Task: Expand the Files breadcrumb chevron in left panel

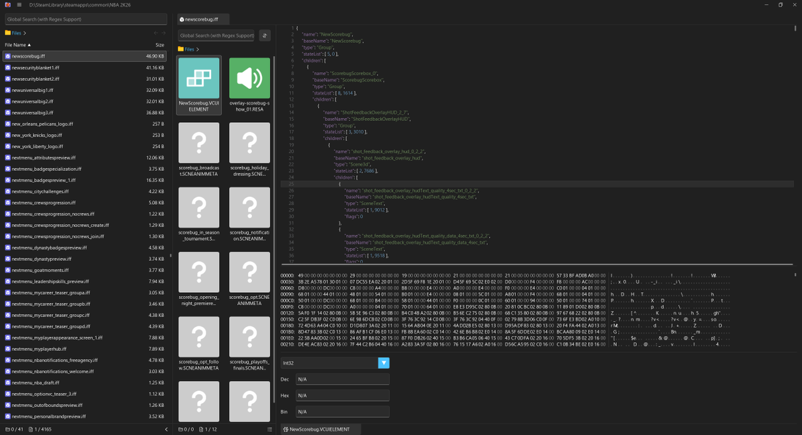Action: [25, 33]
